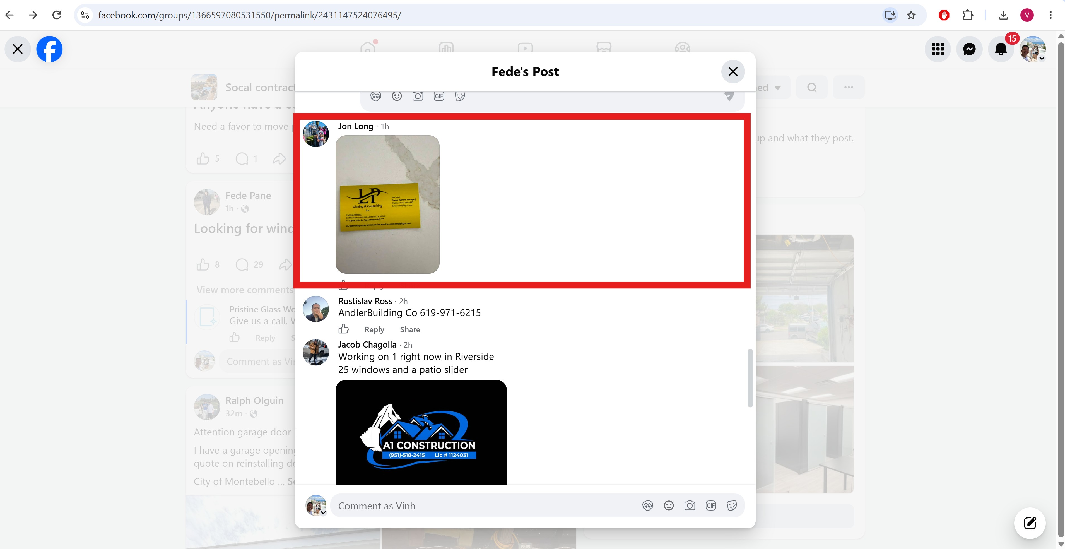Go back in the browser
The image size is (1065, 549).
[10, 15]
